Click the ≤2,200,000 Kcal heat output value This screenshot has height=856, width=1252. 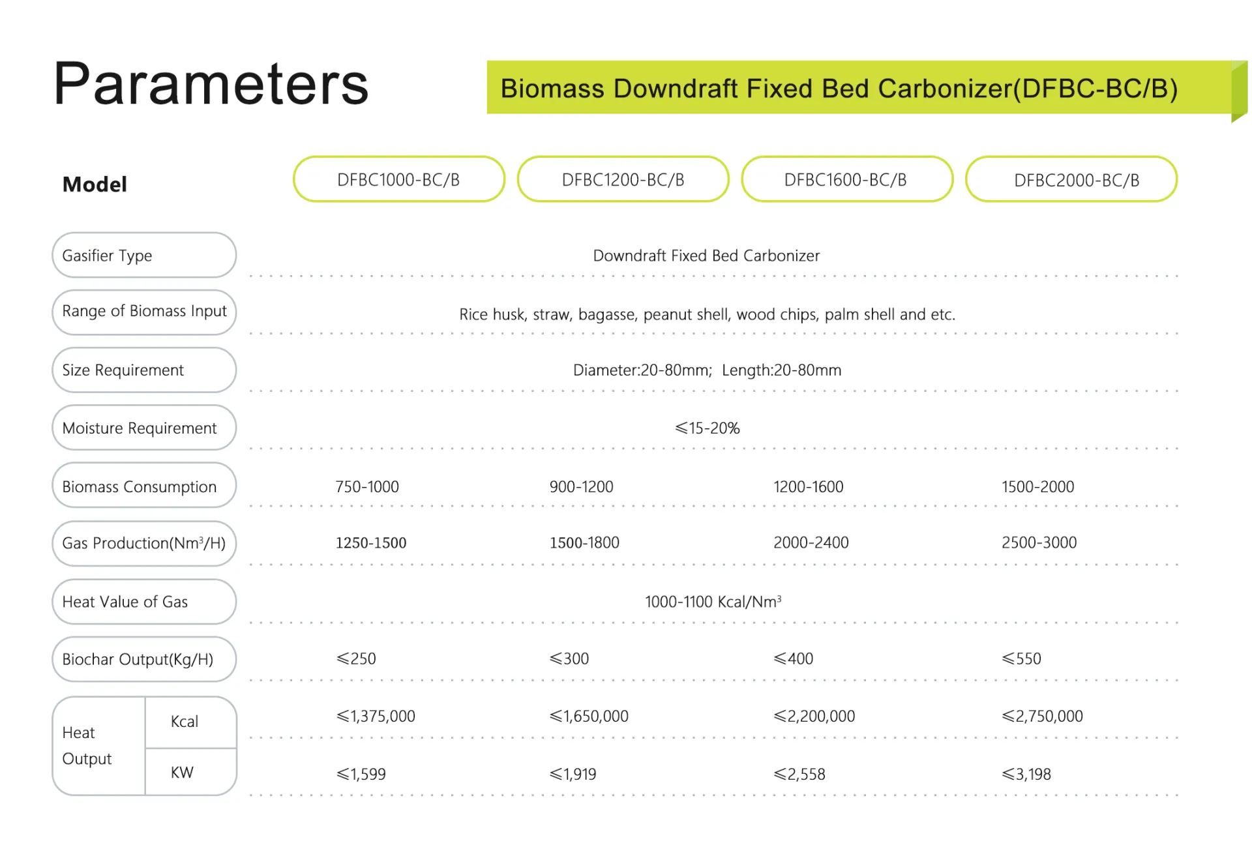tap(814, 716)
